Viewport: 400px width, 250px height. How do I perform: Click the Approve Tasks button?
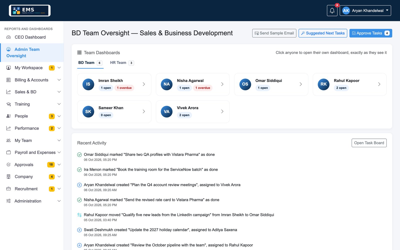[x=370, y=33]
